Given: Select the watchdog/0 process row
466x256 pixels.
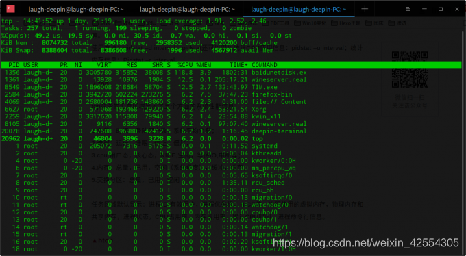Looking at the screenshot, I should coord(231,205).
